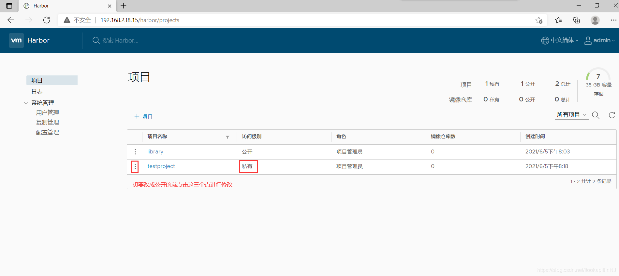The height and width of the screenshot is (276, 619).
Task: Click the browser address bar URL
Action: click(x=140, y=20)
